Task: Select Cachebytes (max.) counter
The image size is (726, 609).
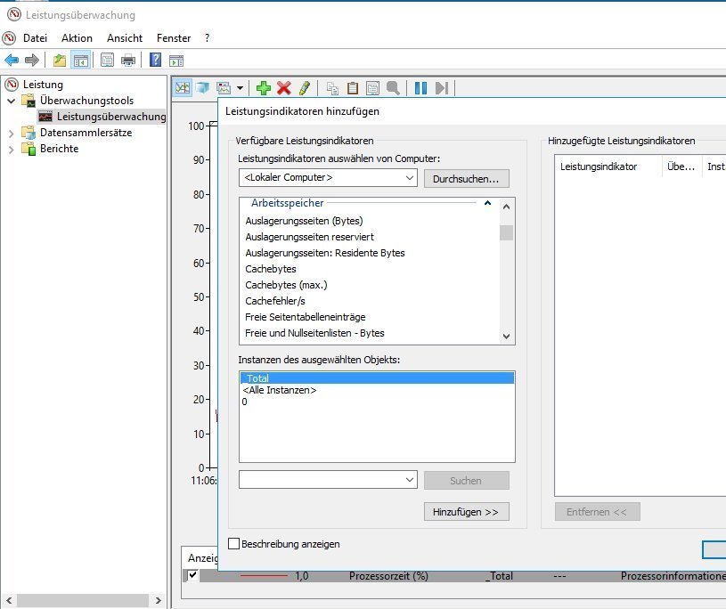Action: [x=286, y=285]
